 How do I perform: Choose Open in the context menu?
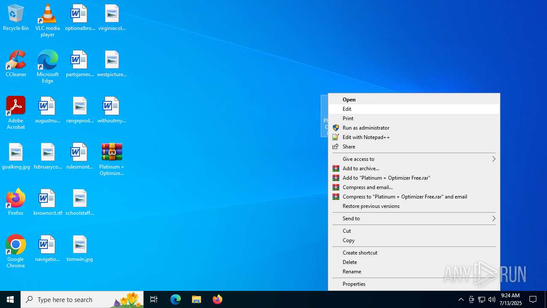tap(414, 100)
